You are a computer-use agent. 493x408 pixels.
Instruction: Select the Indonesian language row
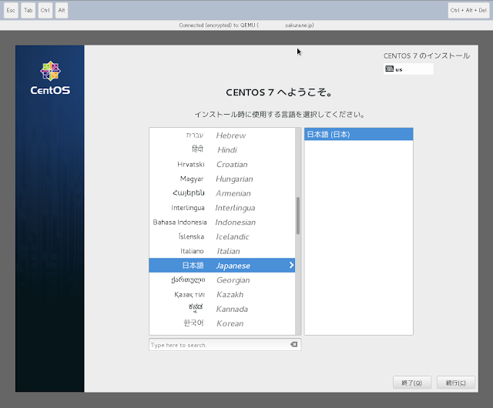pos(222,222)
